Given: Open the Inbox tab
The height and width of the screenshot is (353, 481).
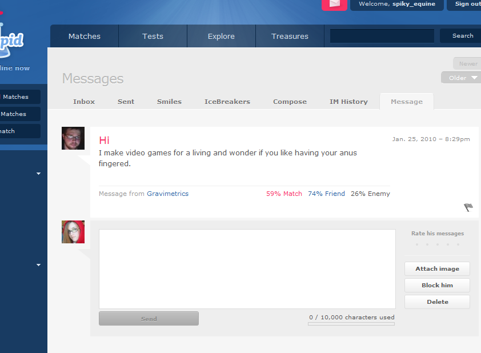Looking at the screenshot, I should pyautogui.click(x=84, y=102).
